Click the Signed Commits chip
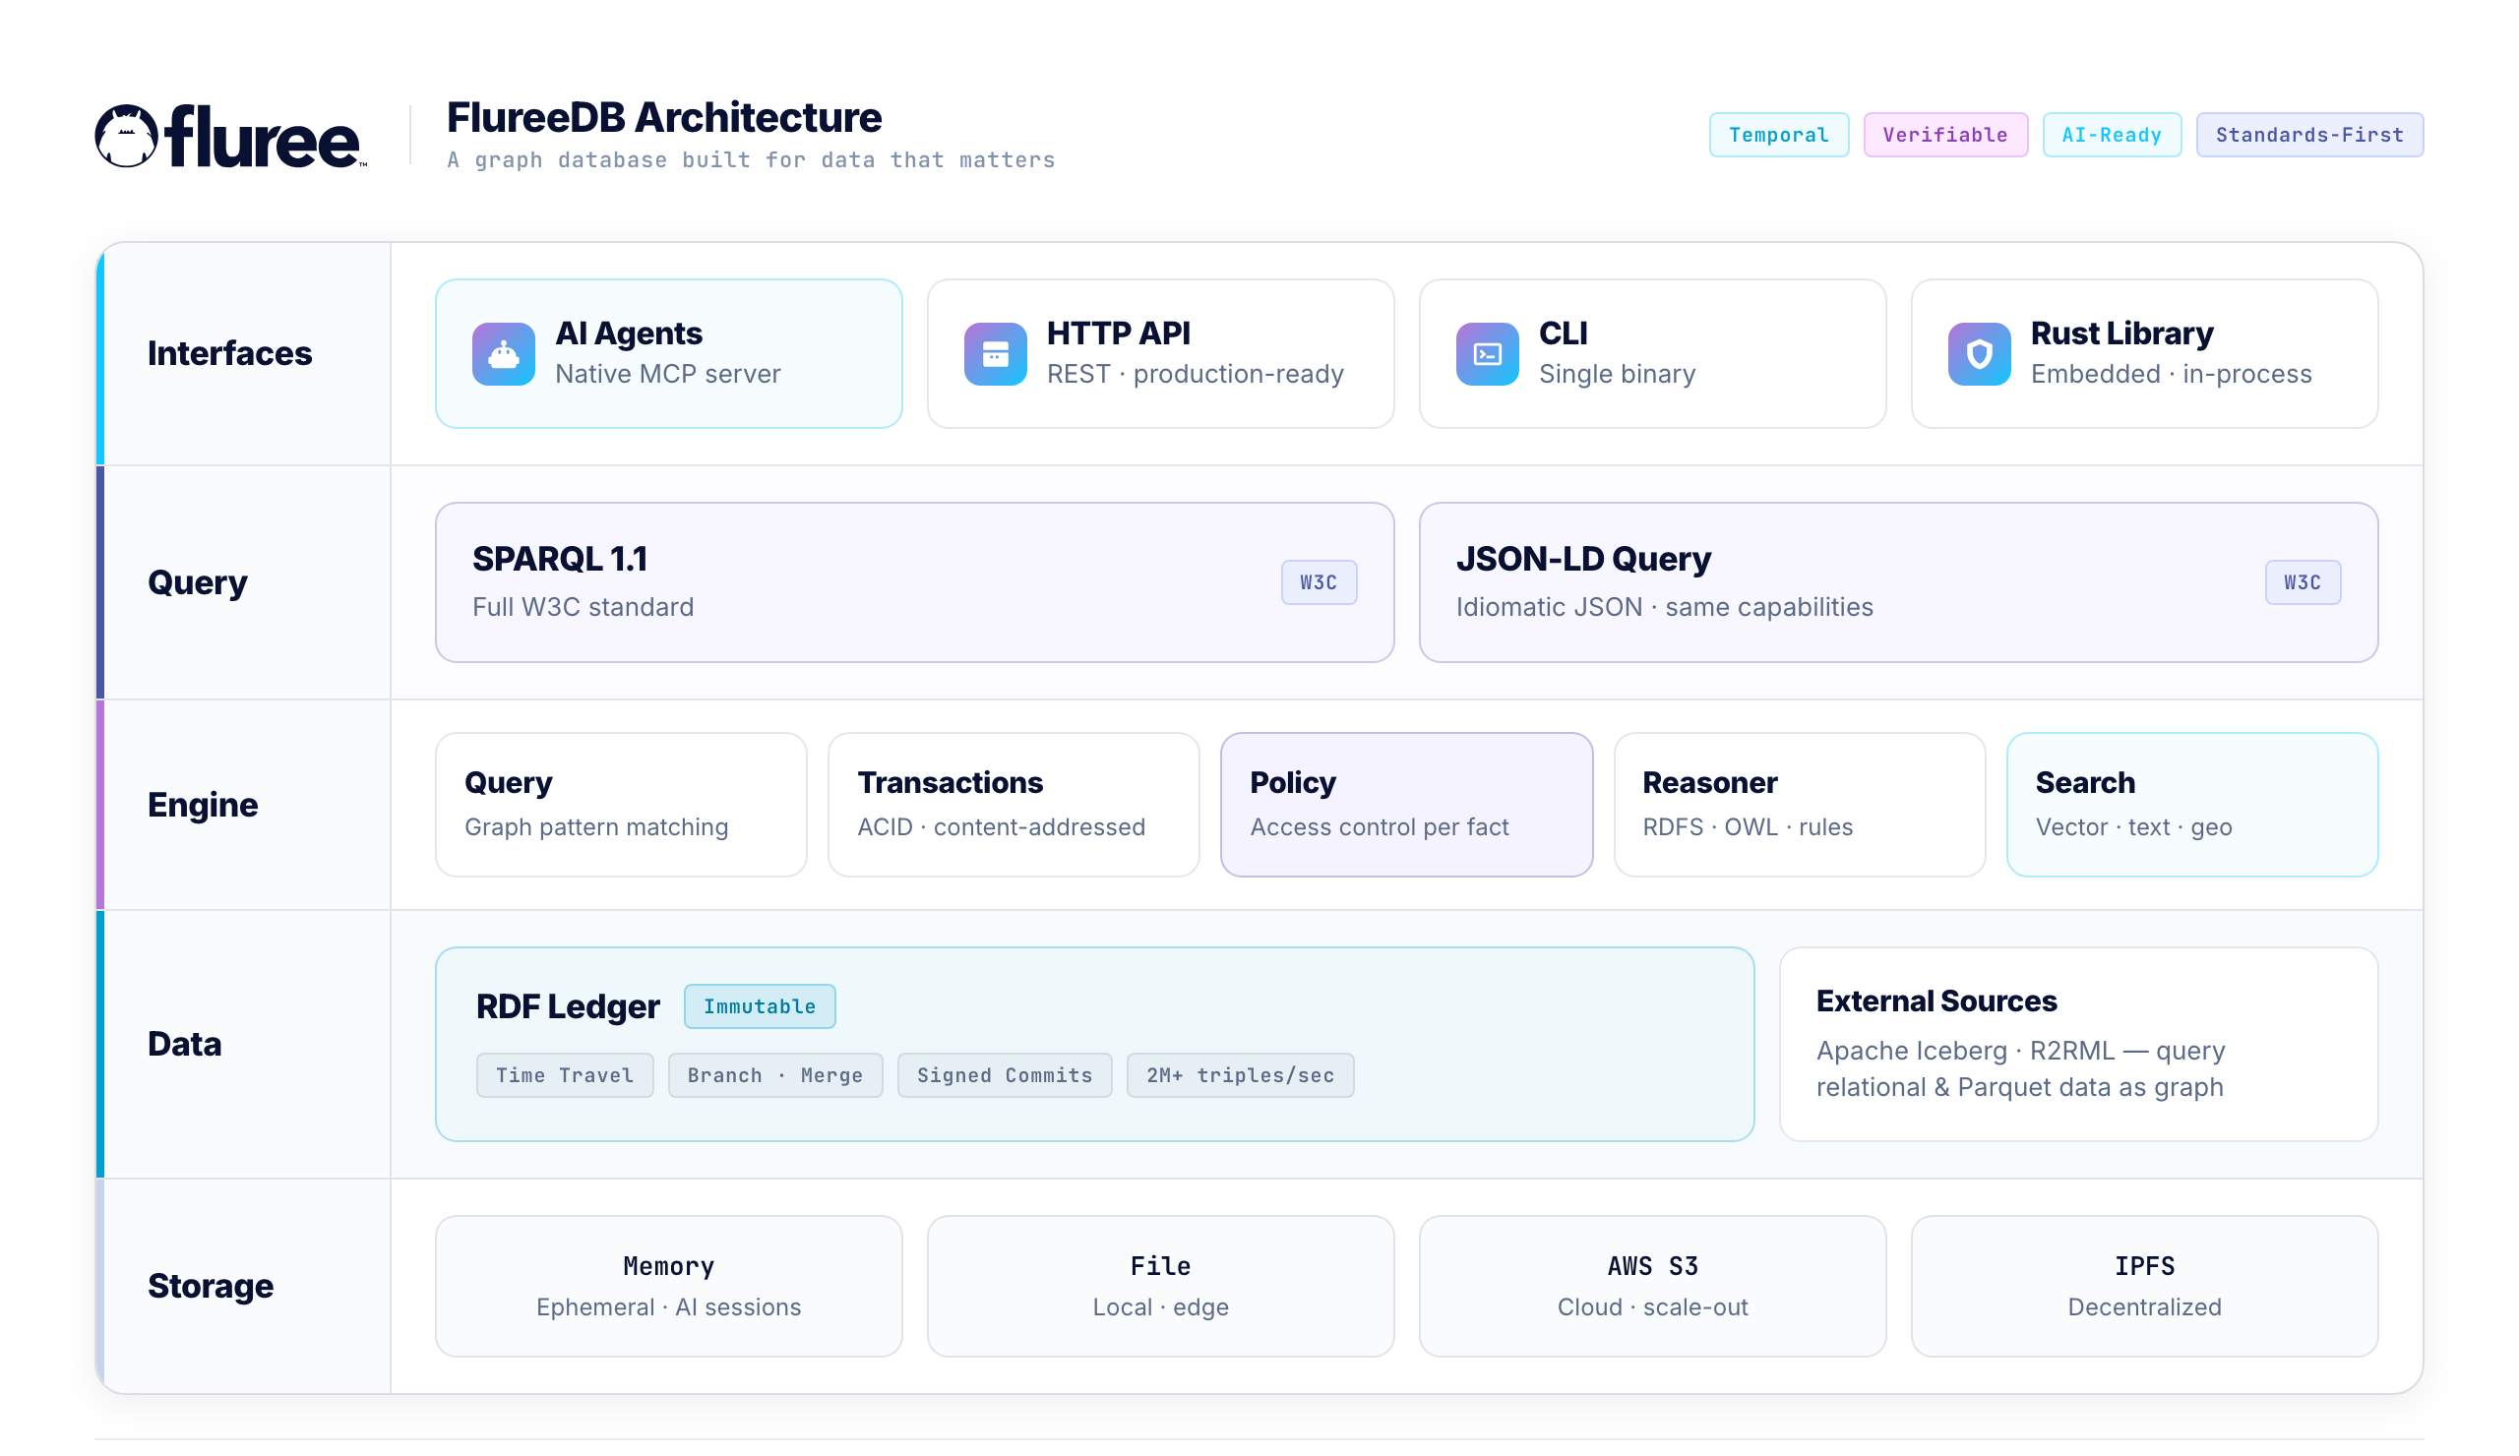 tap(1005, 1075)
